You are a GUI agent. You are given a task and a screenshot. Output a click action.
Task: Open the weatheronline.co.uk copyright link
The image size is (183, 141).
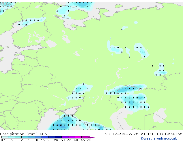pos(159,138)
